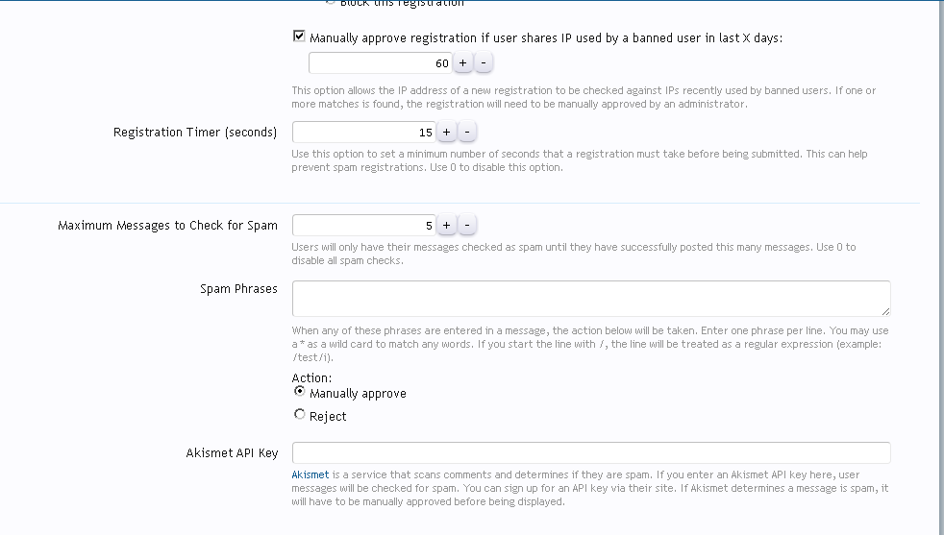944x535 pixels.
Task: Click the Spam Phrases label
Action: [x=238, y=288]
